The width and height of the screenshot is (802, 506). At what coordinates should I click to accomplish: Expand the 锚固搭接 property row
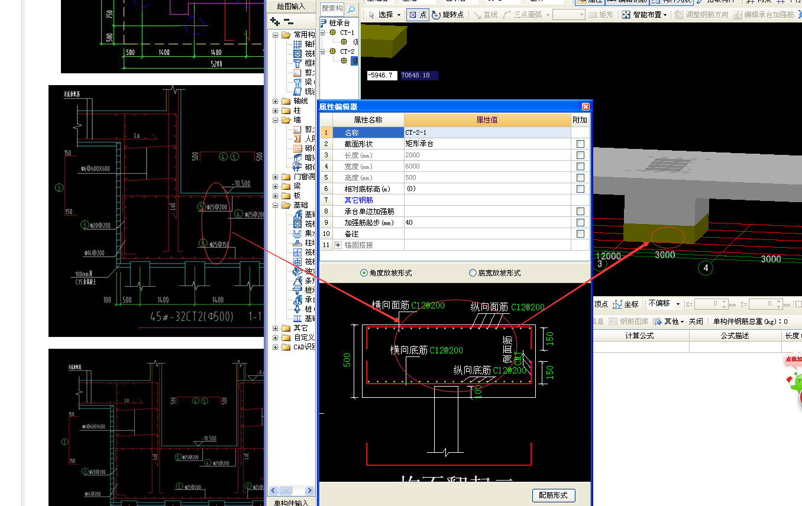click(338, 245)
